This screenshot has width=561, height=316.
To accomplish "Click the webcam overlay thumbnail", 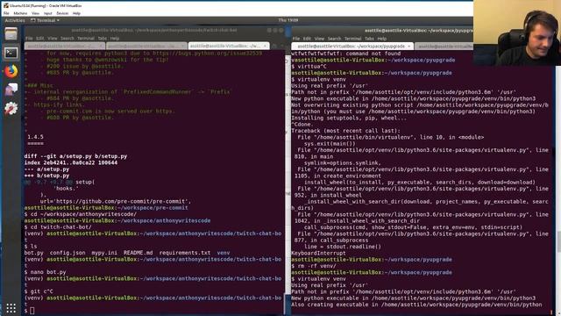I will coord(517,32).
